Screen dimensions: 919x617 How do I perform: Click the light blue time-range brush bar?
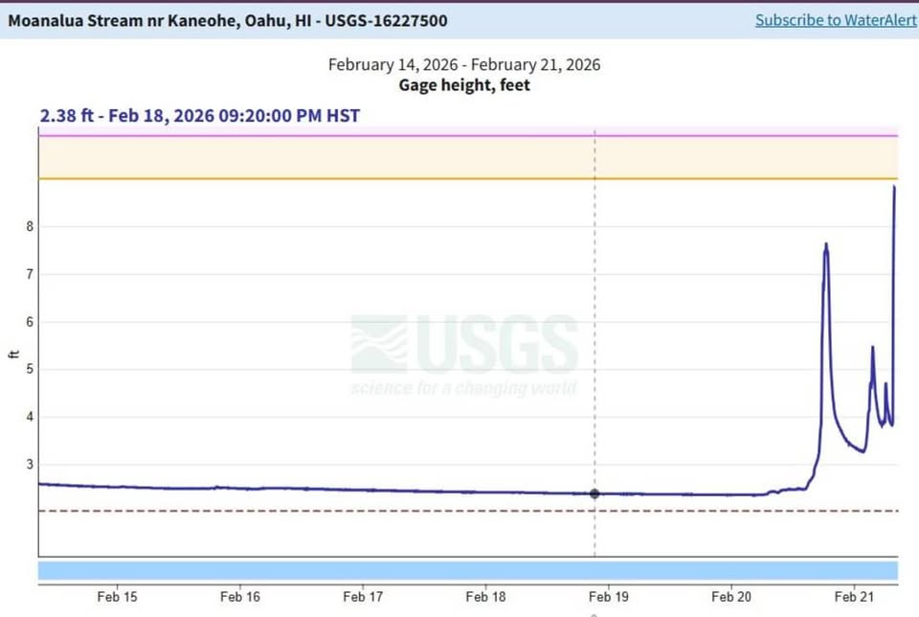468,571
